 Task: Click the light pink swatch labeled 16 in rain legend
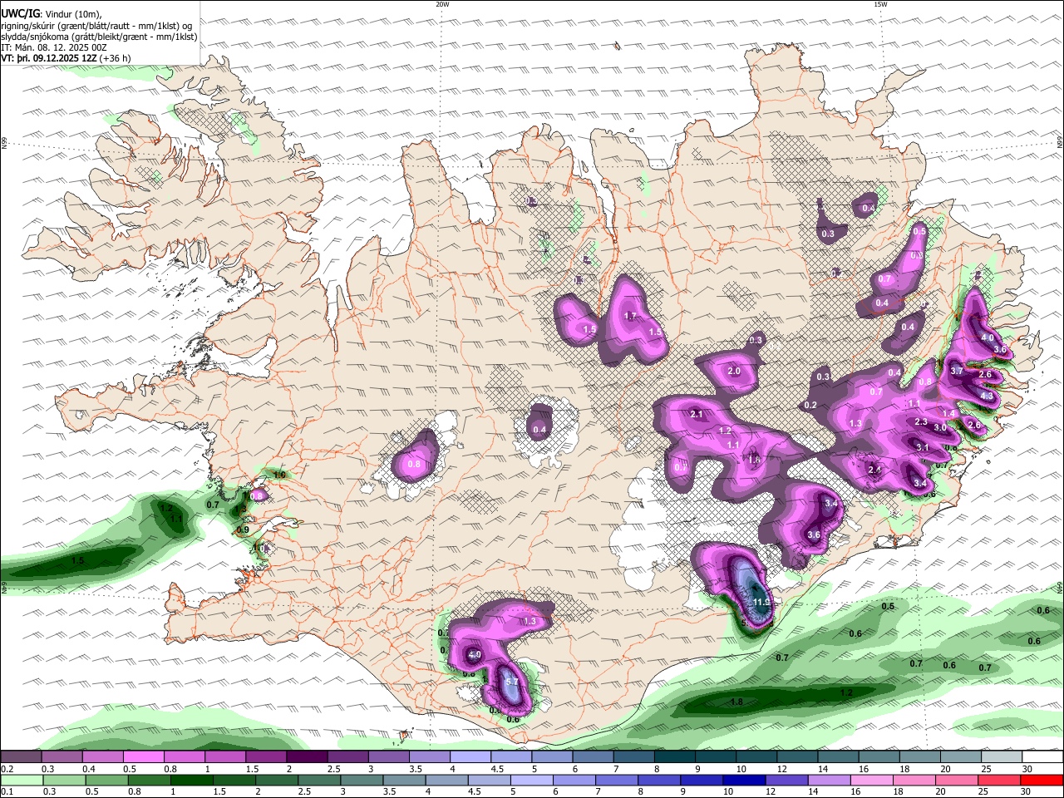873,780
